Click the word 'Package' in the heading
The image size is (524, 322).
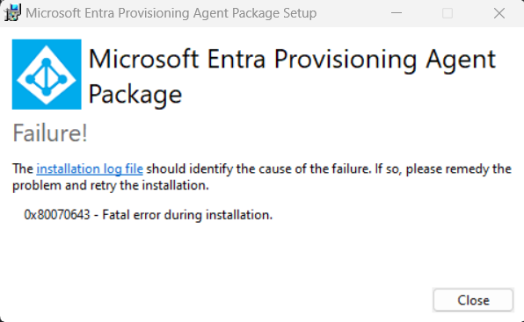coord(135,96)
